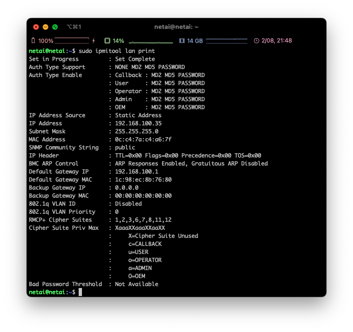Click the 14 GB memory graph
This screenshot has width=353, height=332.
point(226,41)
